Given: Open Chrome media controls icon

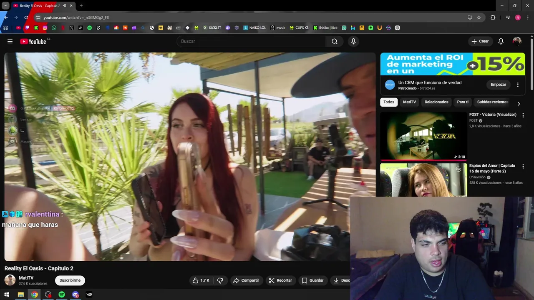Looking at the screenshot, I should pyautogui.click(x=508, y=17).
